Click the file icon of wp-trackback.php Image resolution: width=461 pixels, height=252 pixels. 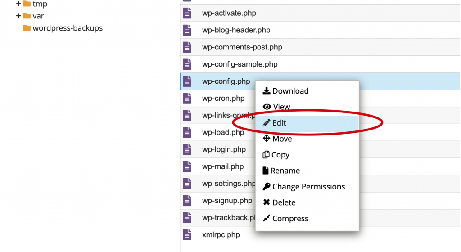187,218
